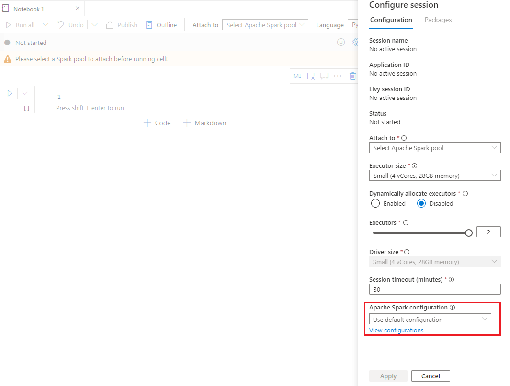Enable dynamically allocated executors
The height and width of the screenshot is (386, 510).
click(x=375, y=203)
